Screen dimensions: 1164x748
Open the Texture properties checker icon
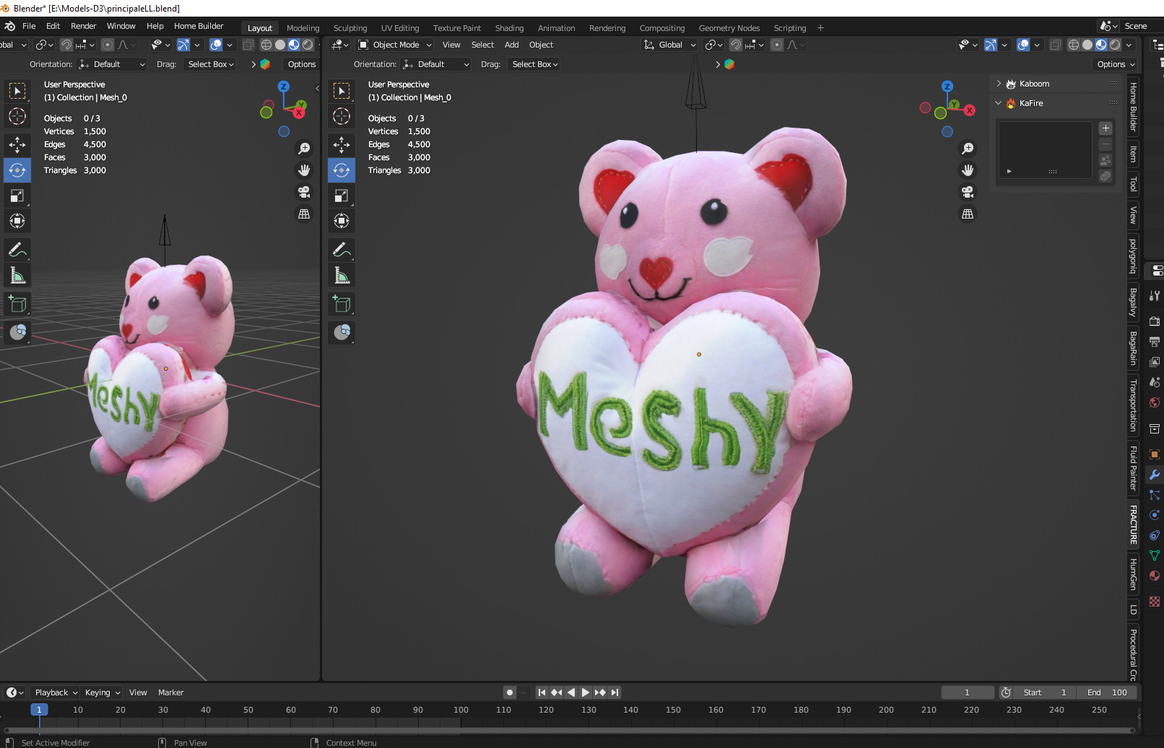click(1155, 601)
